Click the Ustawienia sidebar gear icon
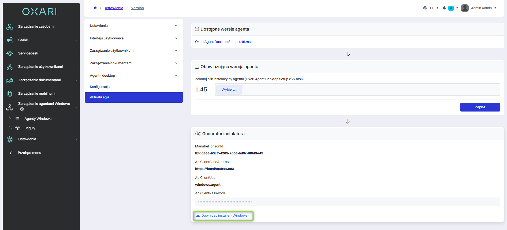 pyautogui.click(x=10, y=139)
